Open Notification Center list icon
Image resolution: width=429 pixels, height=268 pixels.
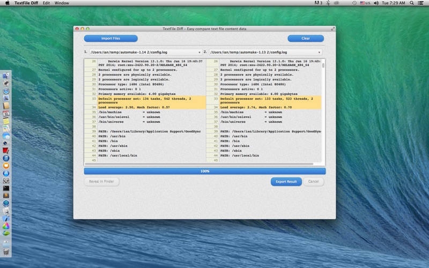(420, 3)
